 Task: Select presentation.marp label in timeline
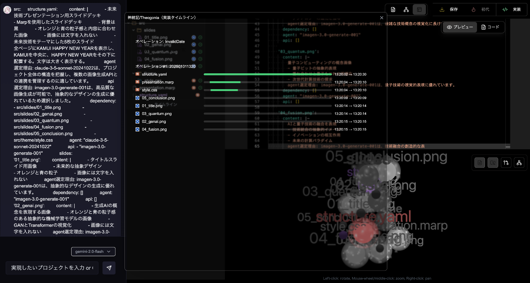click(158, 82)
